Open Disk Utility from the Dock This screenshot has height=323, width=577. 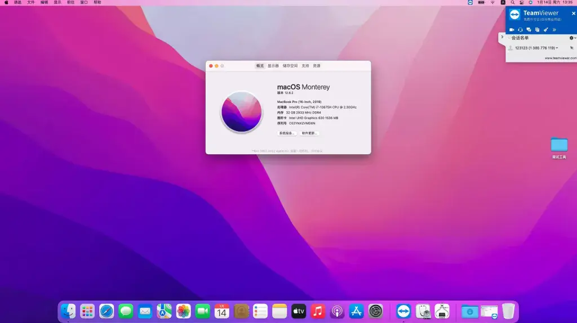click(423, 311)
